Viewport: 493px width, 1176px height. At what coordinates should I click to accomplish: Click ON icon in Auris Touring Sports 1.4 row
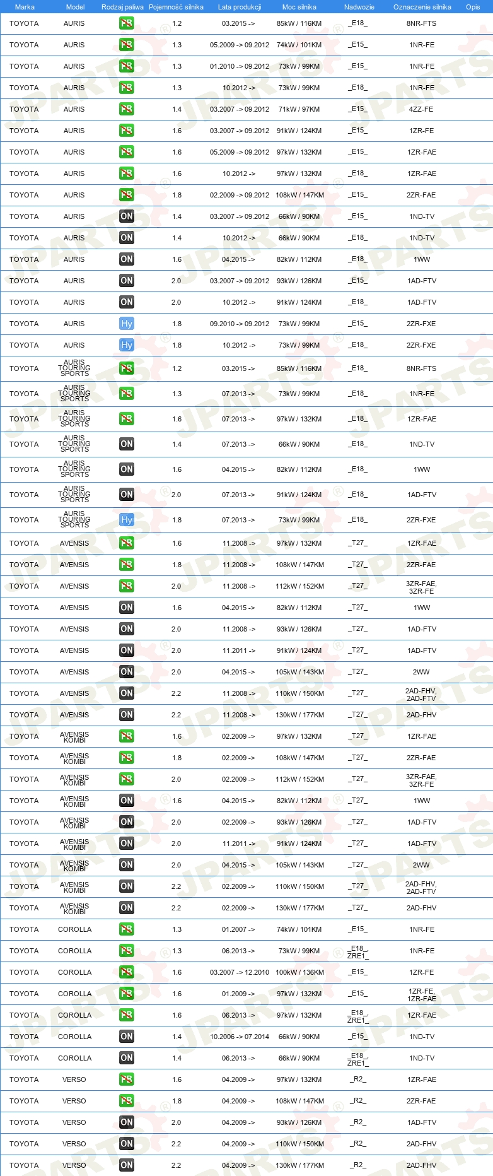coord(127,444)
